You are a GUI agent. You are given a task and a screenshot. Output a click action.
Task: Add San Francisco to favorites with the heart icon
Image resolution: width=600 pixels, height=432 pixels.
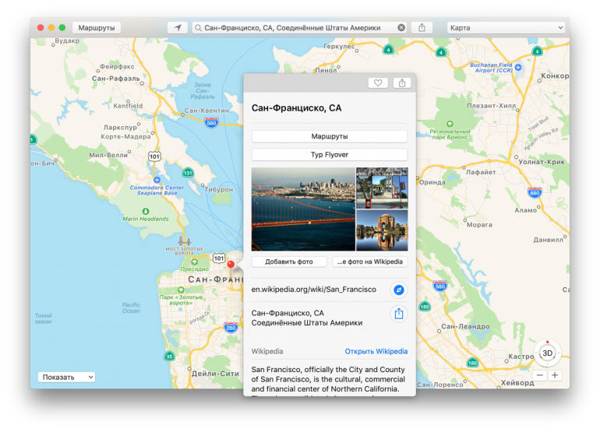click(x=378, y=83)
